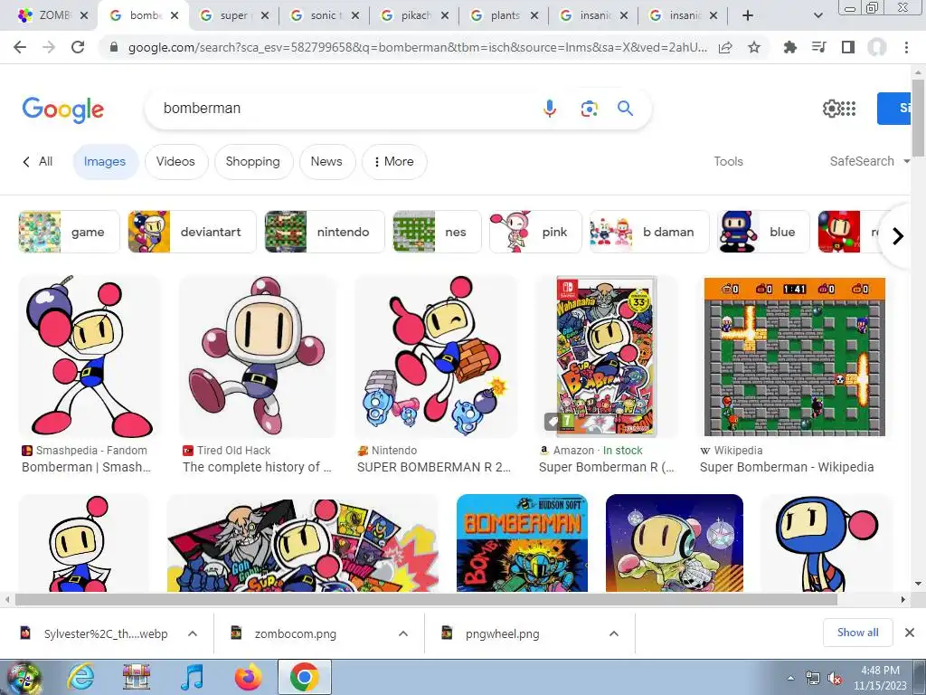Open the media controls icon in toolbar
Image resolution: width=926 pixels, height=695 pixels.
click(819, 47)
